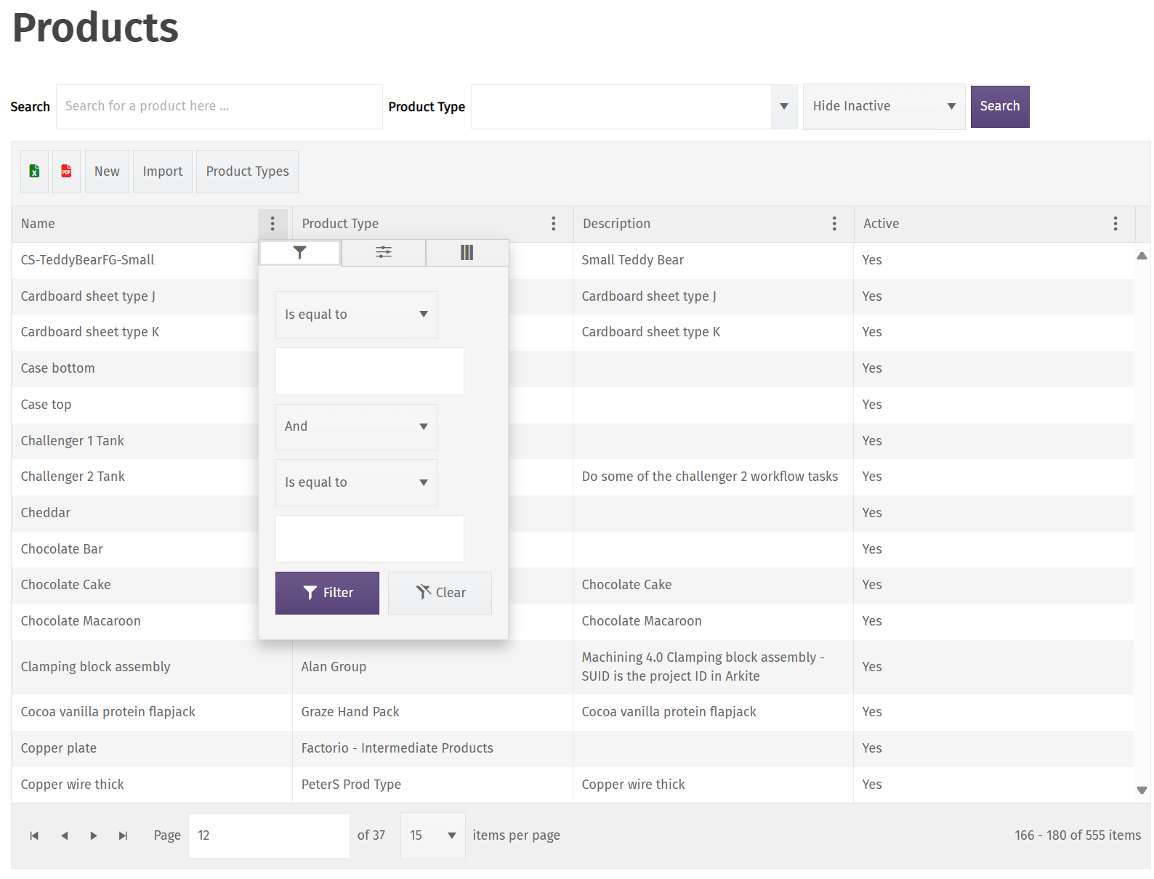Open Description column menu
This screenshot has width=1154, height=879.
[834, 224]
